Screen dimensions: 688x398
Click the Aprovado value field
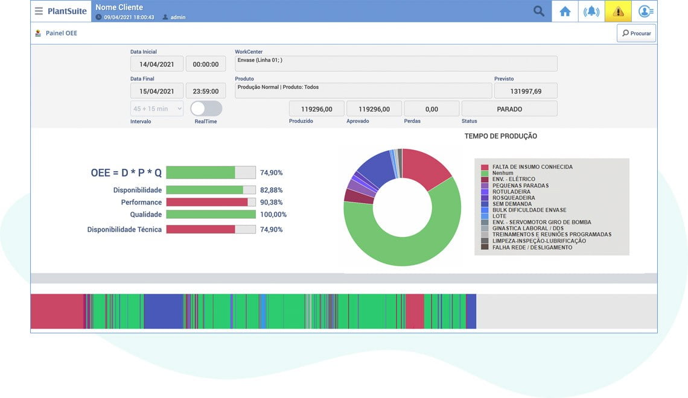374,109
